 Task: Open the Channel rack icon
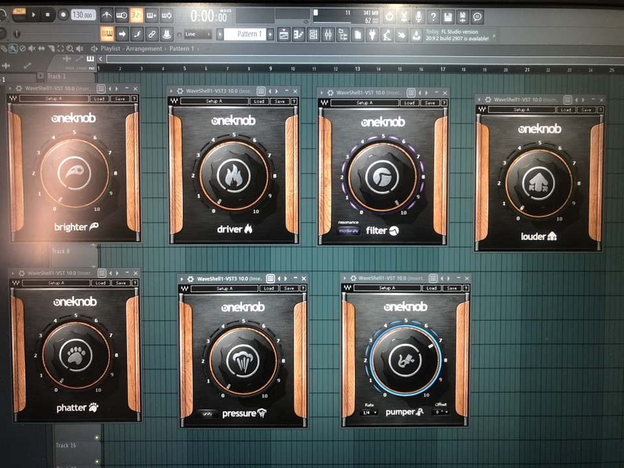tap(313, 34)
